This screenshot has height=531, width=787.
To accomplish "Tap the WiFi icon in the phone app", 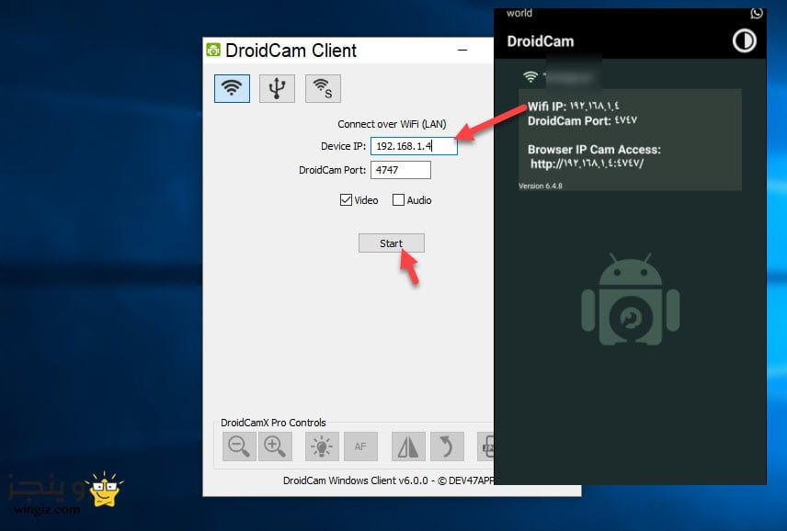I will (x=530, y=77).
